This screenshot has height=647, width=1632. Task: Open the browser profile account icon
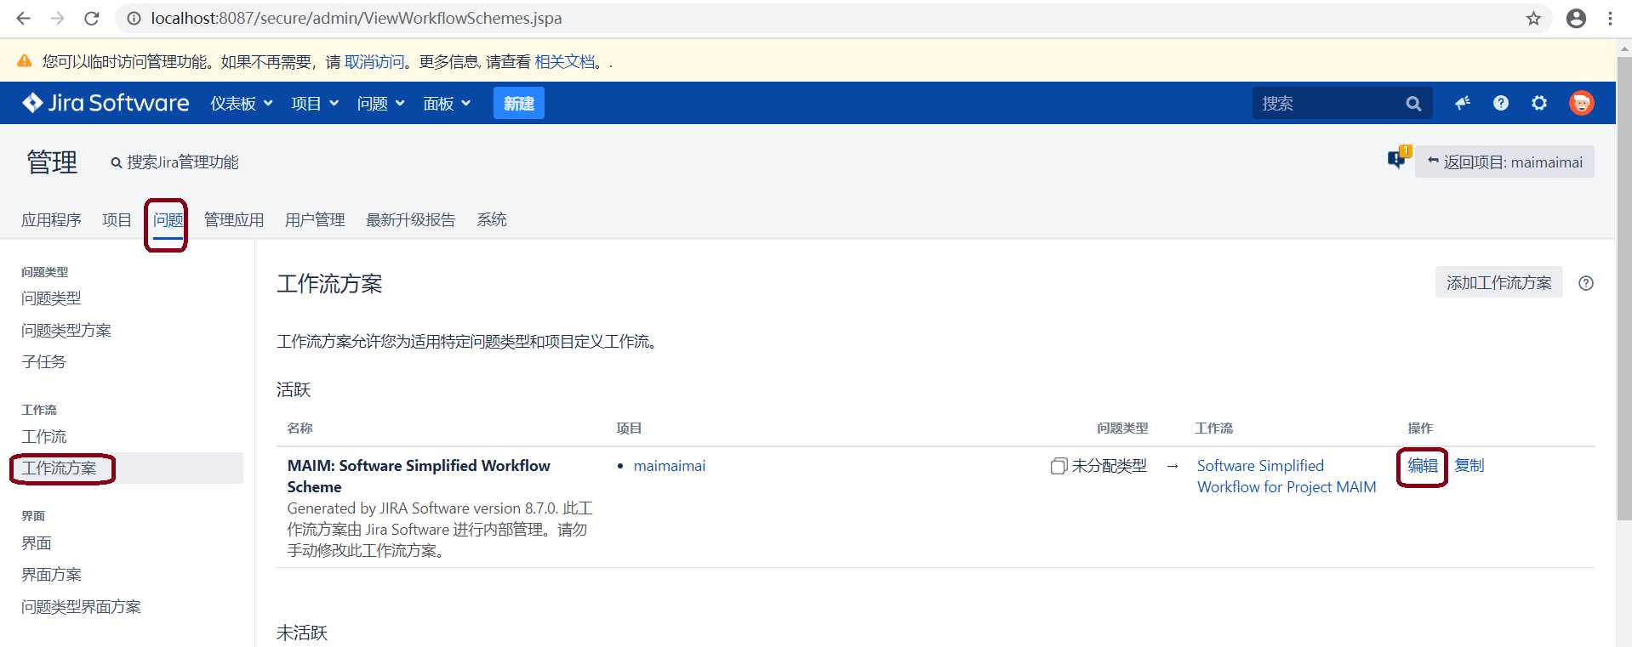pos(1576,18)
